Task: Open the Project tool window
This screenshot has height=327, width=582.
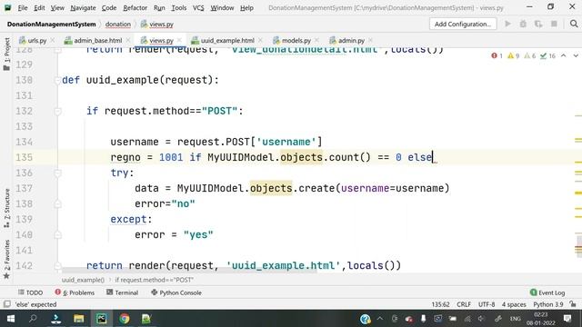Action: tap(6, 54)
